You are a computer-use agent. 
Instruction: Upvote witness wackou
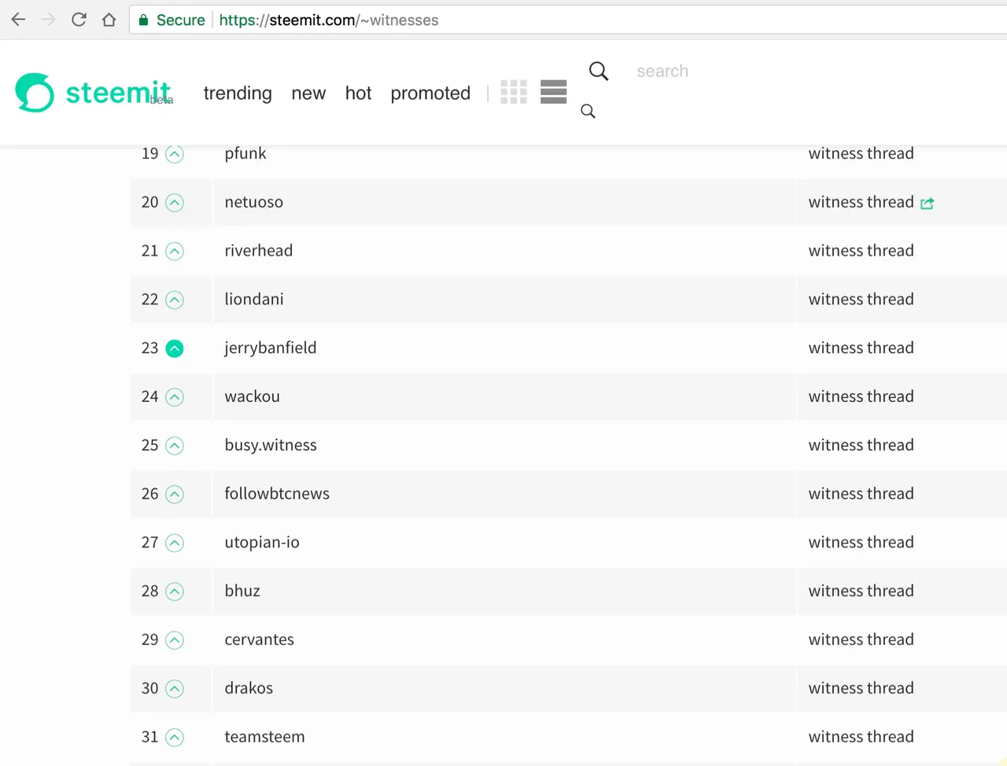175,397
